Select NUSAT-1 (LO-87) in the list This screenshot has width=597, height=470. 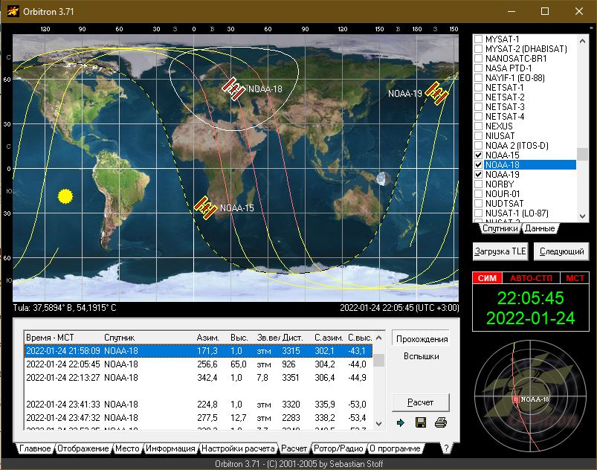(x=517, y=213)
